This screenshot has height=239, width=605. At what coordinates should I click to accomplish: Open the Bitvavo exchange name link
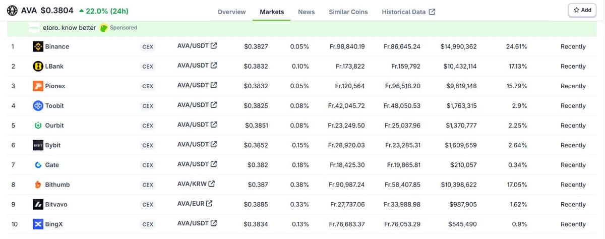pyautogui.click(x=56, y=204)
